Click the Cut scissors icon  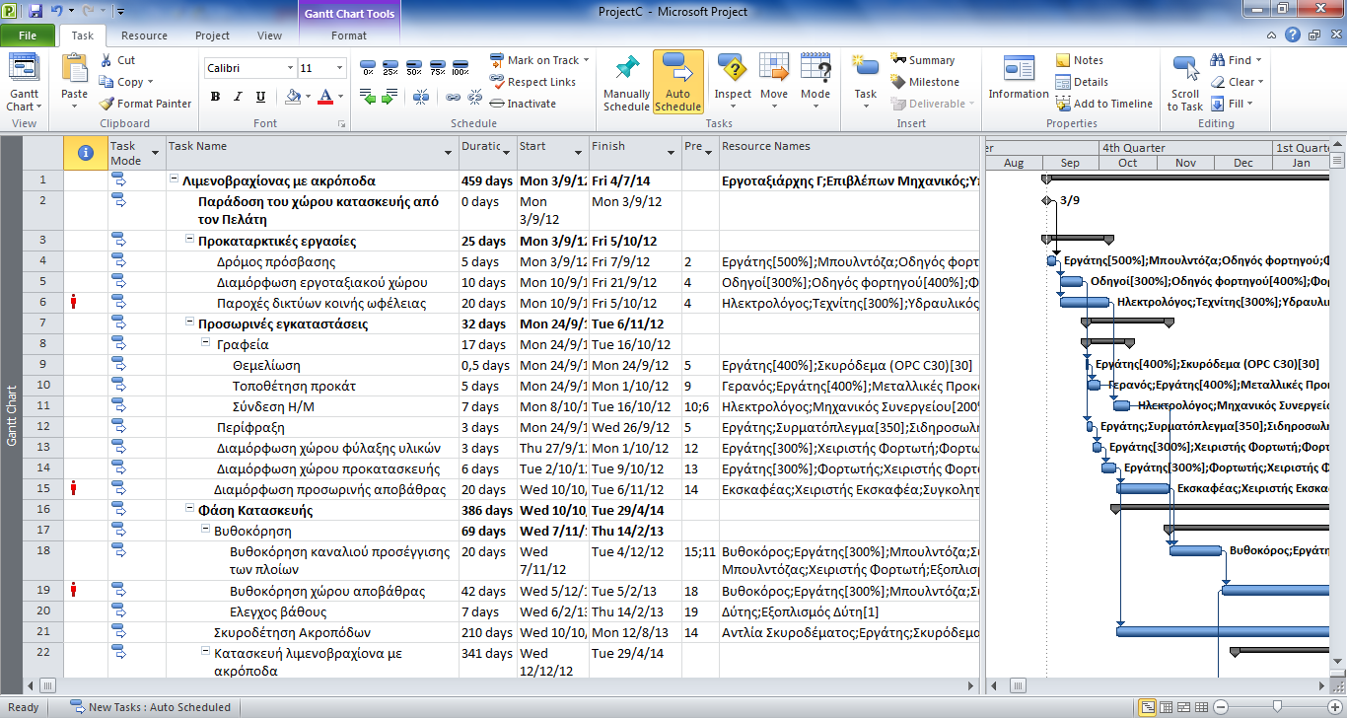pos(107,60)
